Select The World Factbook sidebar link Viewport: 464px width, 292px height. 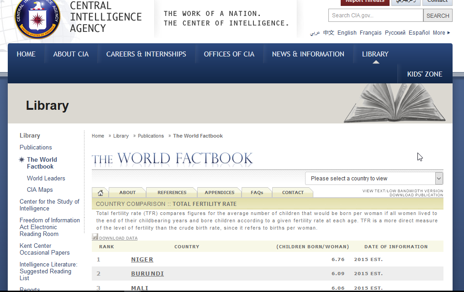[42, 163]
